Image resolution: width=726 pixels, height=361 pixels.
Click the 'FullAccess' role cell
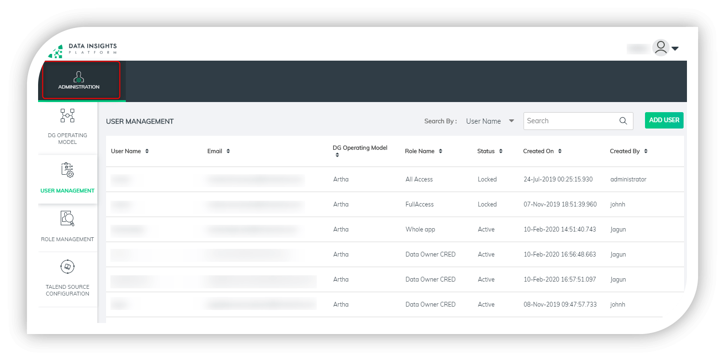pos(420,204)
